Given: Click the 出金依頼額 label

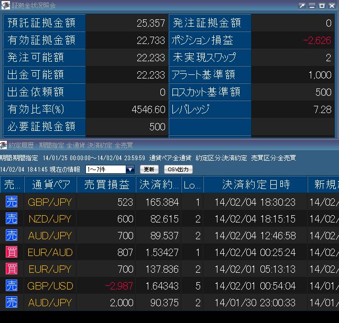Looking at the screenshot, I should coord(36,92).
